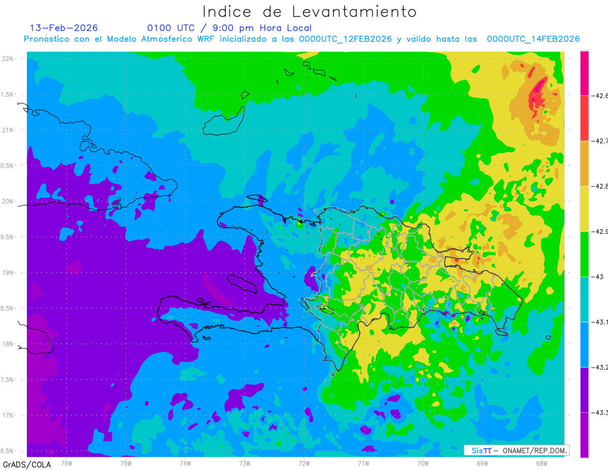Click the legend value '-43.3'

pyautogui.click(x=600, y=413)
